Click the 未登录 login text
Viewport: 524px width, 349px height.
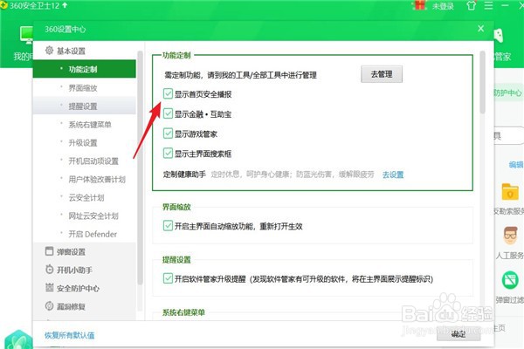443,6
